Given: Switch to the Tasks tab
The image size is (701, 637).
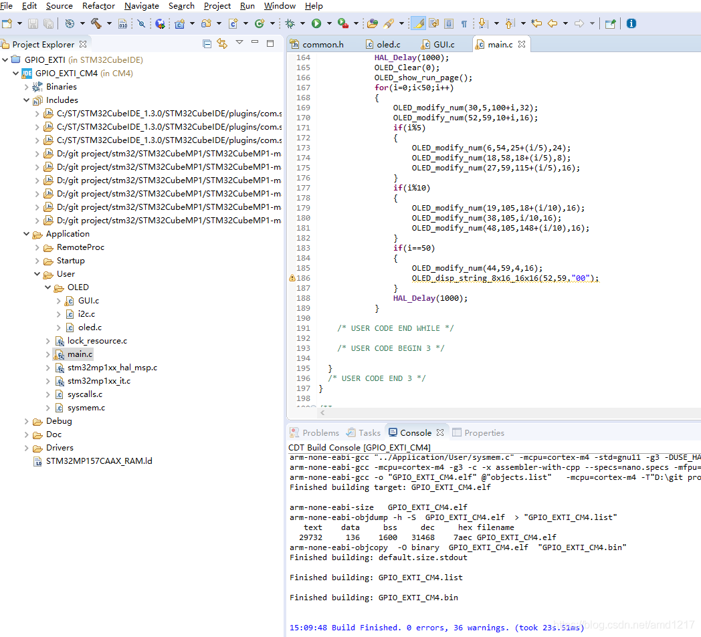Looking at the screenshot, I should pos(364,433).
